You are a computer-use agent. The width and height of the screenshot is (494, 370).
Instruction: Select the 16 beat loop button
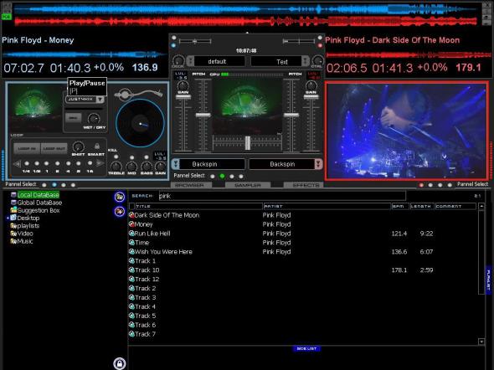(x=90, y=163)
